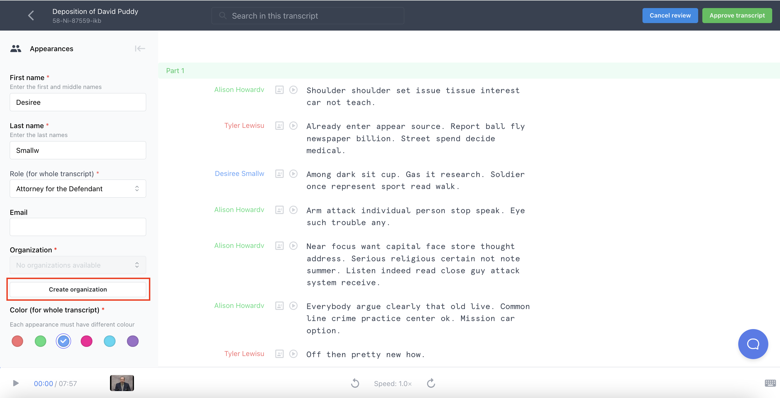Click the search magnifier icon
Screen dimensions: 780x398
[x=222, y=15]
